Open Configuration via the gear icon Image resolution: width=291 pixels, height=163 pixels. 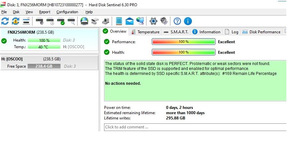[153, 21]
